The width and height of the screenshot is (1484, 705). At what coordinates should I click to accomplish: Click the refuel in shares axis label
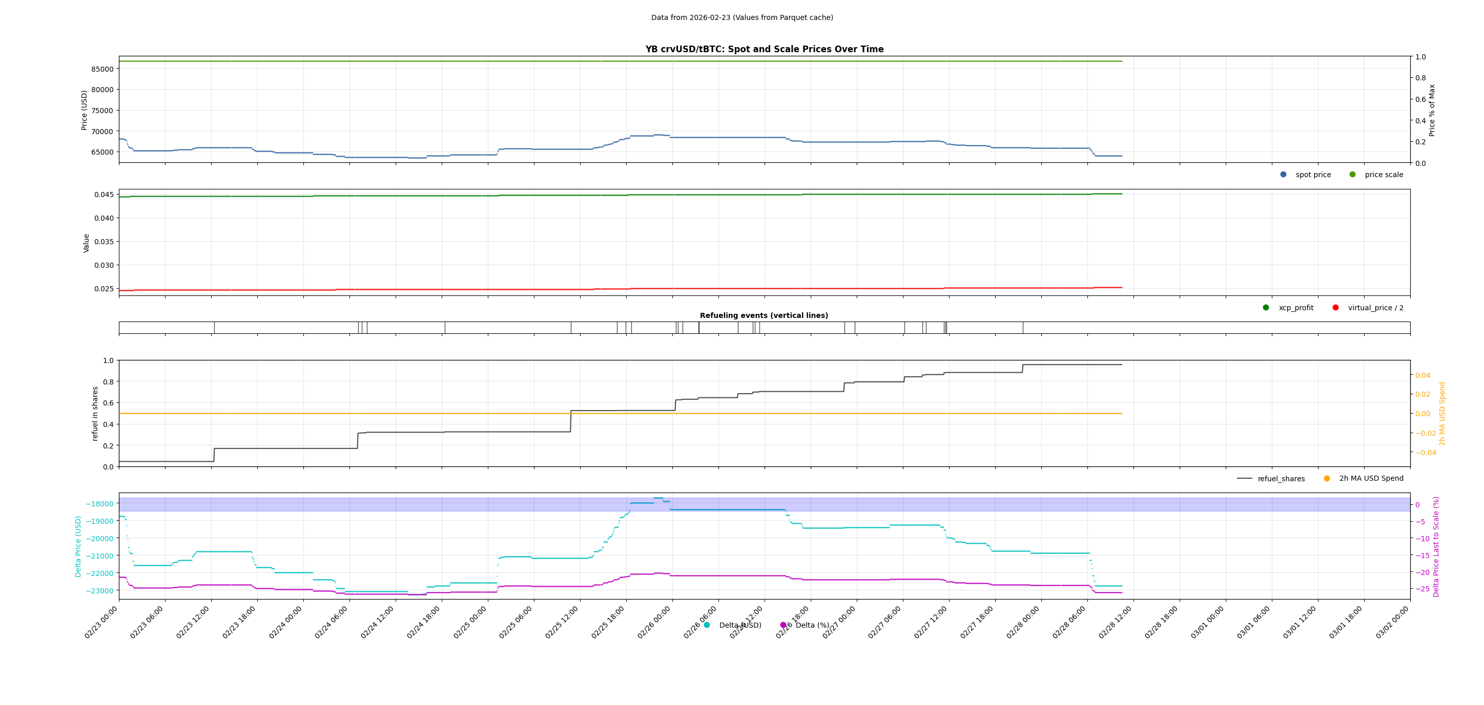tap(95, 413)
